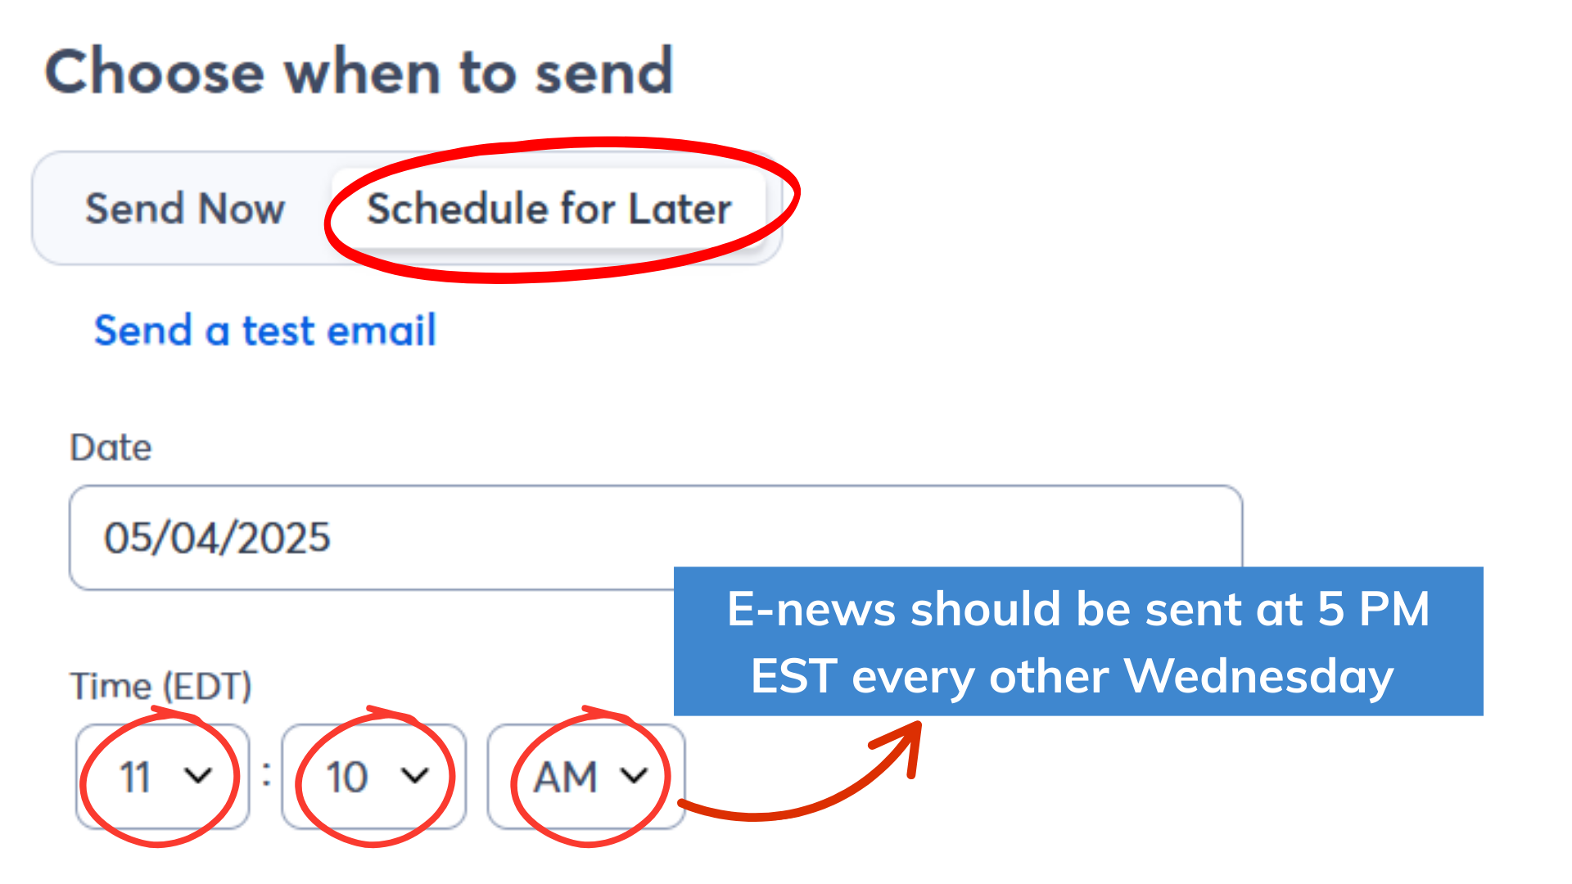1572x884 pixels.
Task: Open the hour dropdown showing 11
Action: coord(162,776)
